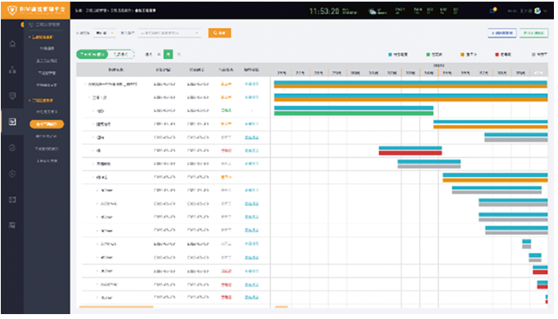Click the user avatar globe icon

pos(538,11)
